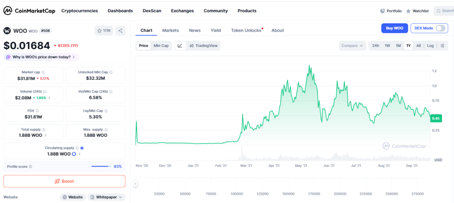Click the Circulating supply info icon
The image size is (454, 203).
click(x=77, y=148)
